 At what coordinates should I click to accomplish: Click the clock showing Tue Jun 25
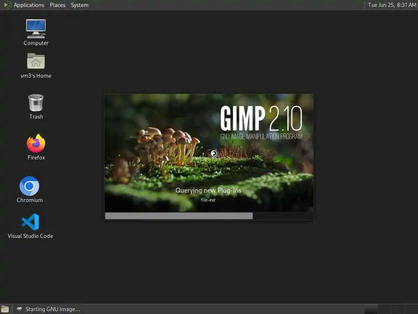[x=392, y=5]
